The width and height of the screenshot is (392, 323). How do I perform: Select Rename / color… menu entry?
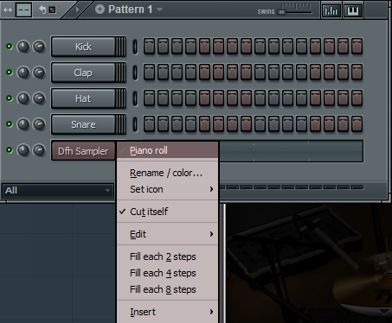click(167, 173)
